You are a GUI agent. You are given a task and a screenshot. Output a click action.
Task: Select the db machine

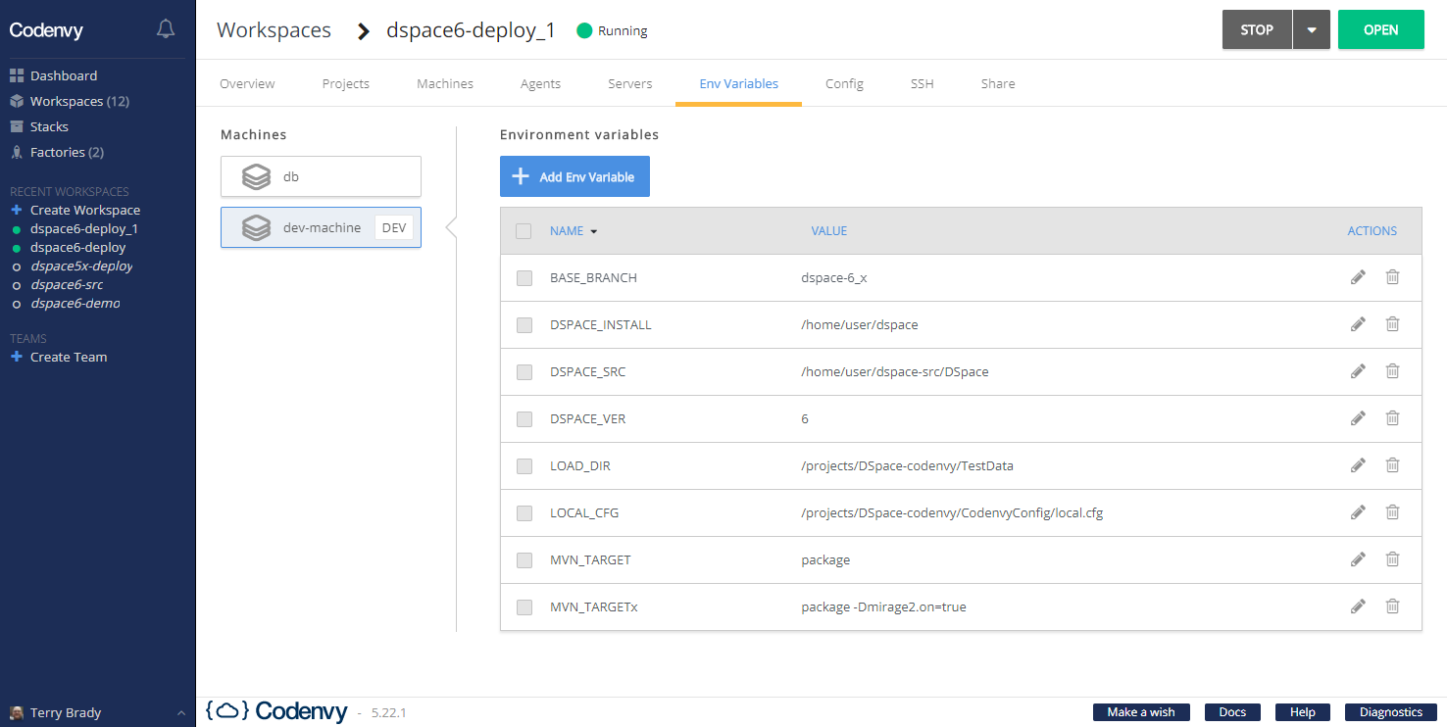321,176
